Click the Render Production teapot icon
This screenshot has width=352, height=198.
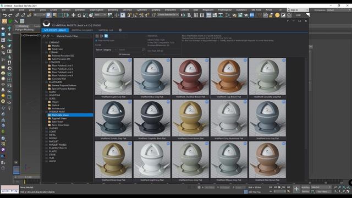click(x=246, y=15)
